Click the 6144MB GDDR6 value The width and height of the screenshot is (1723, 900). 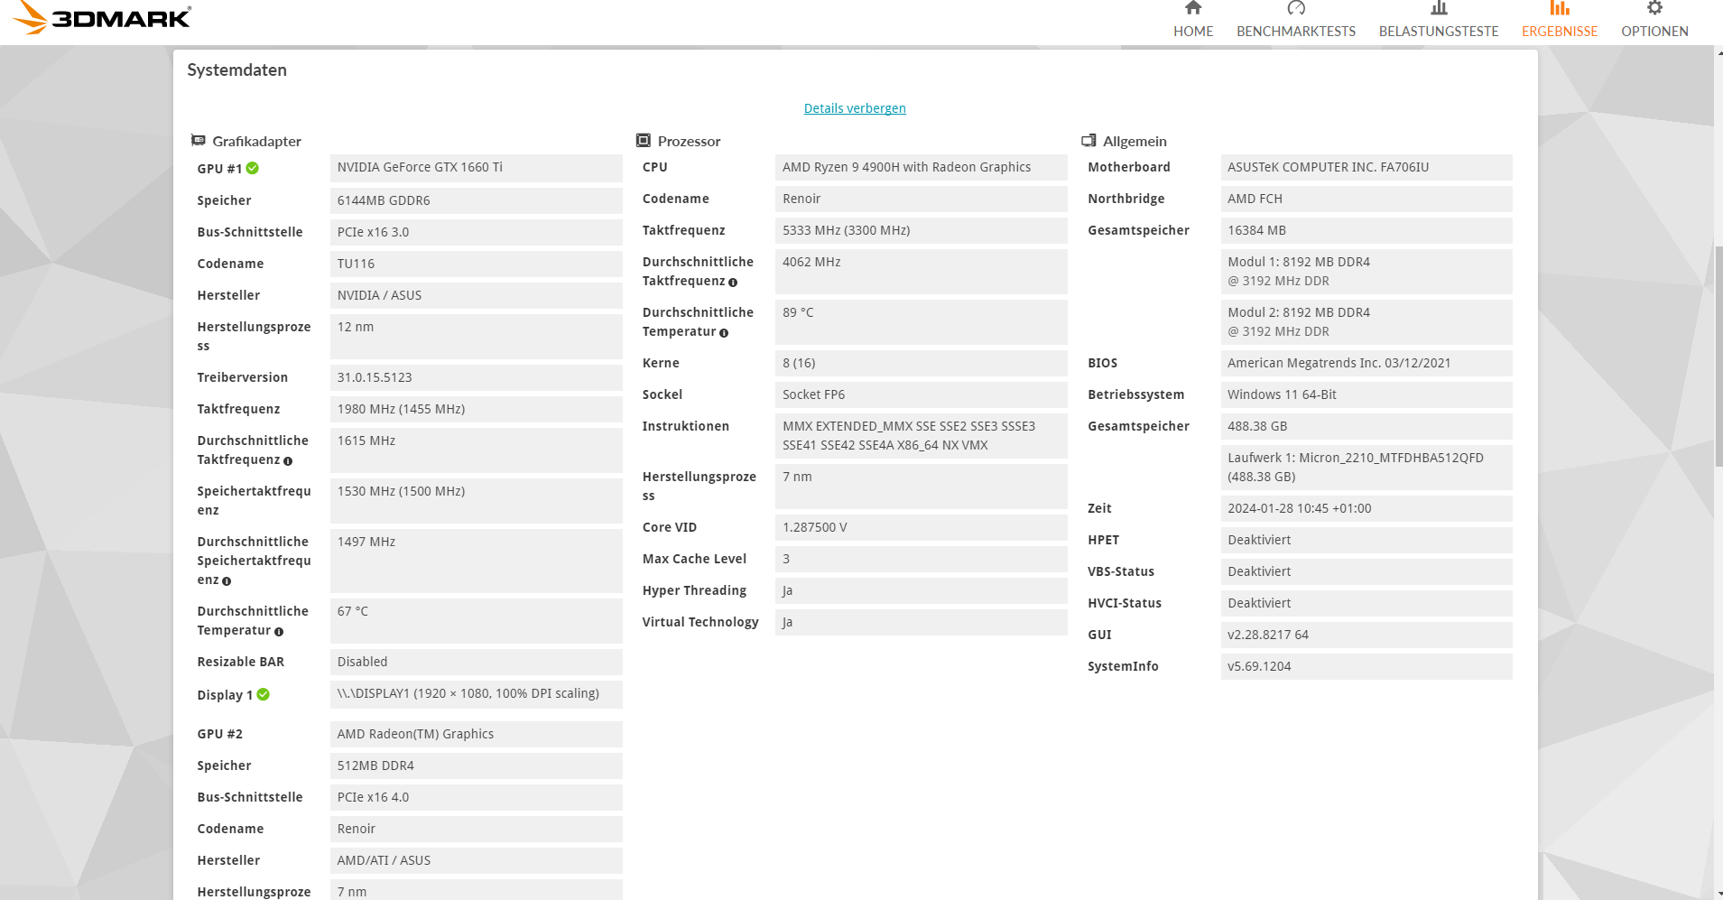[x=476, y=200]
